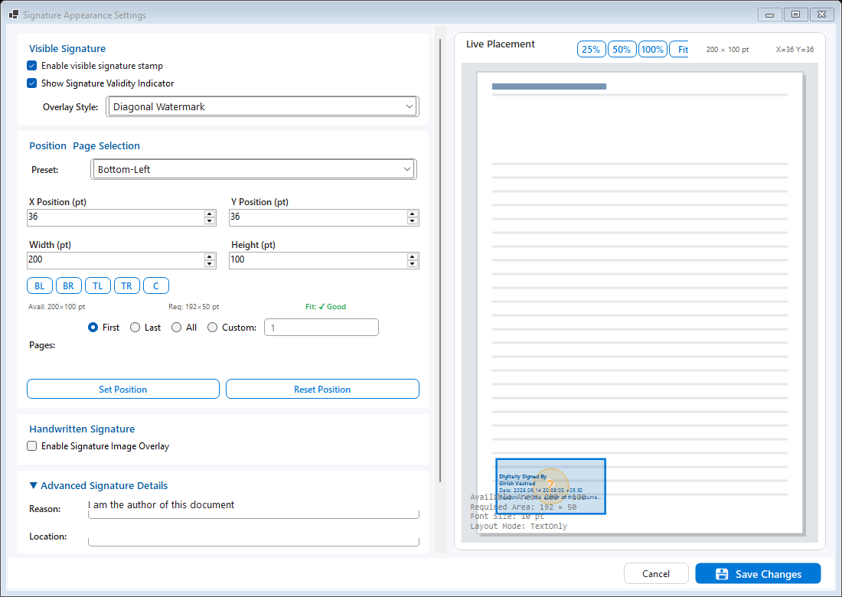Set preview zoom to 25%
The width and height of the screenshot is (842, 597).
[591, 50]
